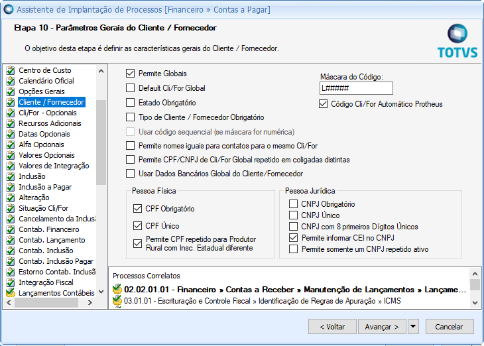Click the check icon beside Integração Fiscal
The width and height of the screenshot is (484, 346).
(11, 282)
